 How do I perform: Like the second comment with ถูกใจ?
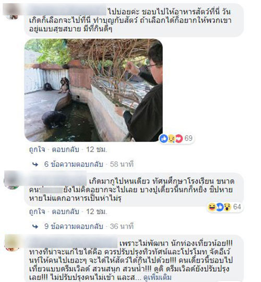pos(37,212)
